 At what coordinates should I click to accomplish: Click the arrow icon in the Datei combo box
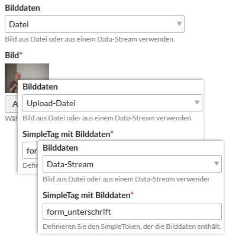pyautogui.click(x=179, y=24)
